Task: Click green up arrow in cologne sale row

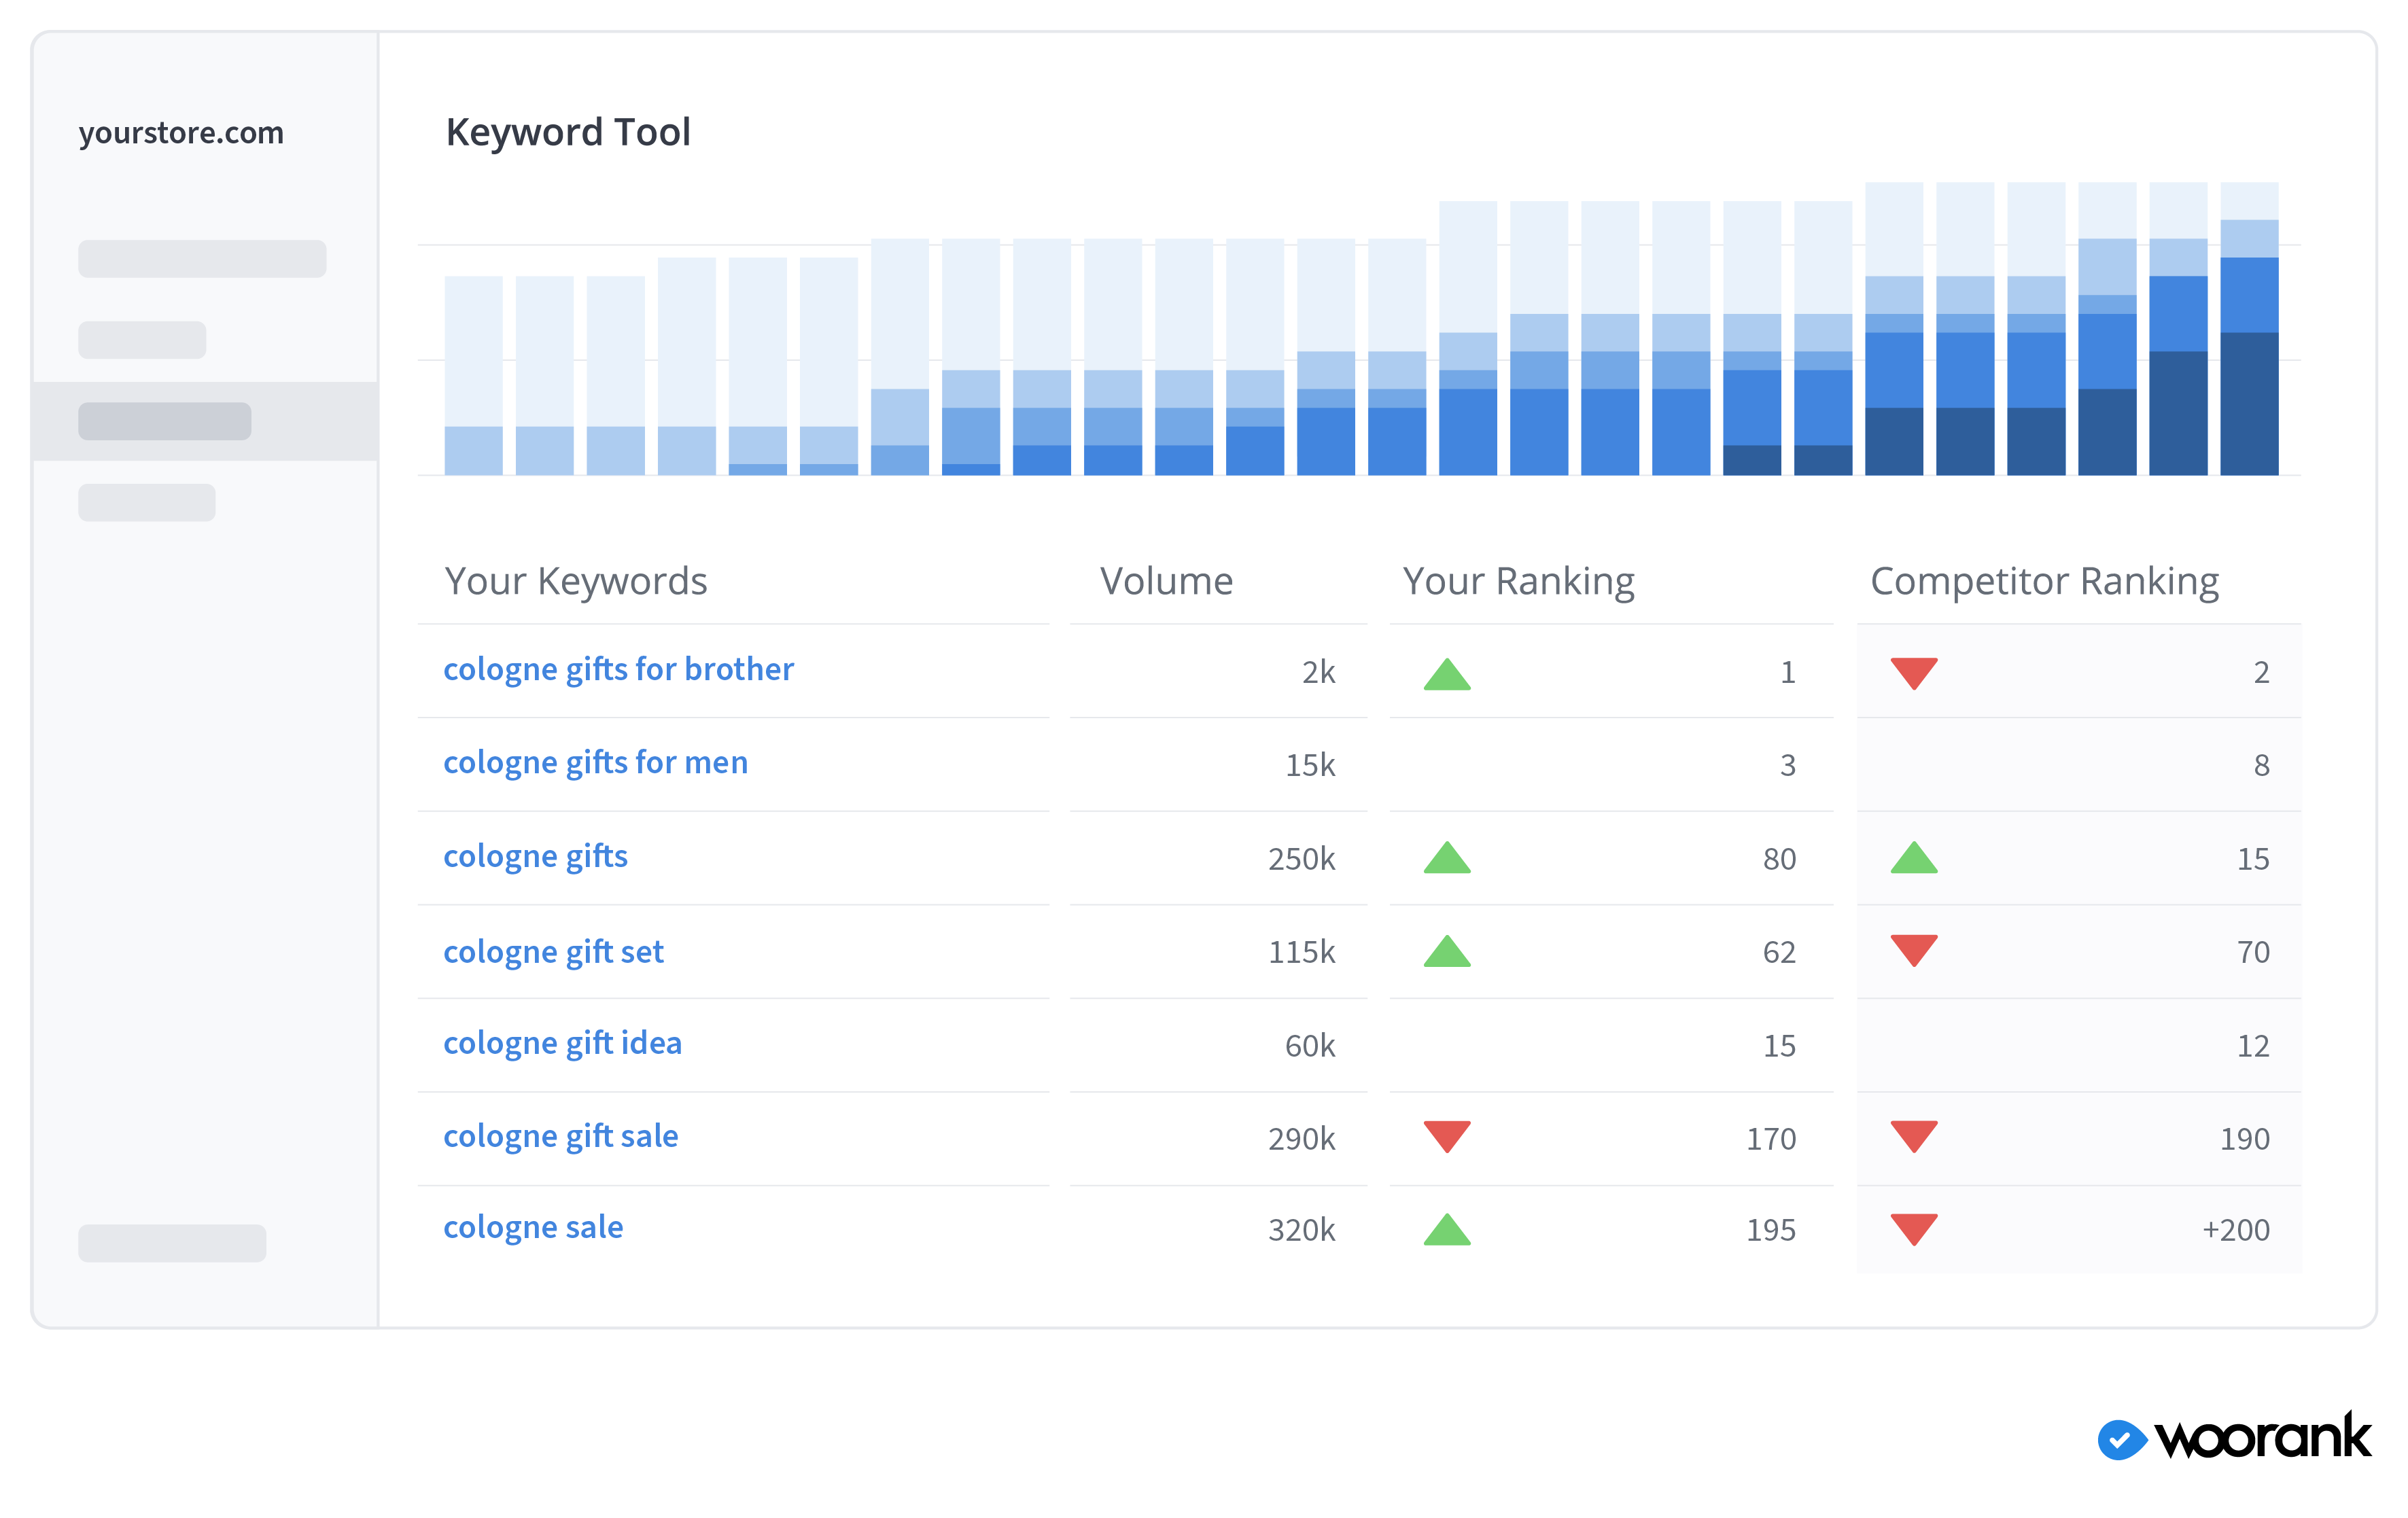Action: tap(1446, 1230)
